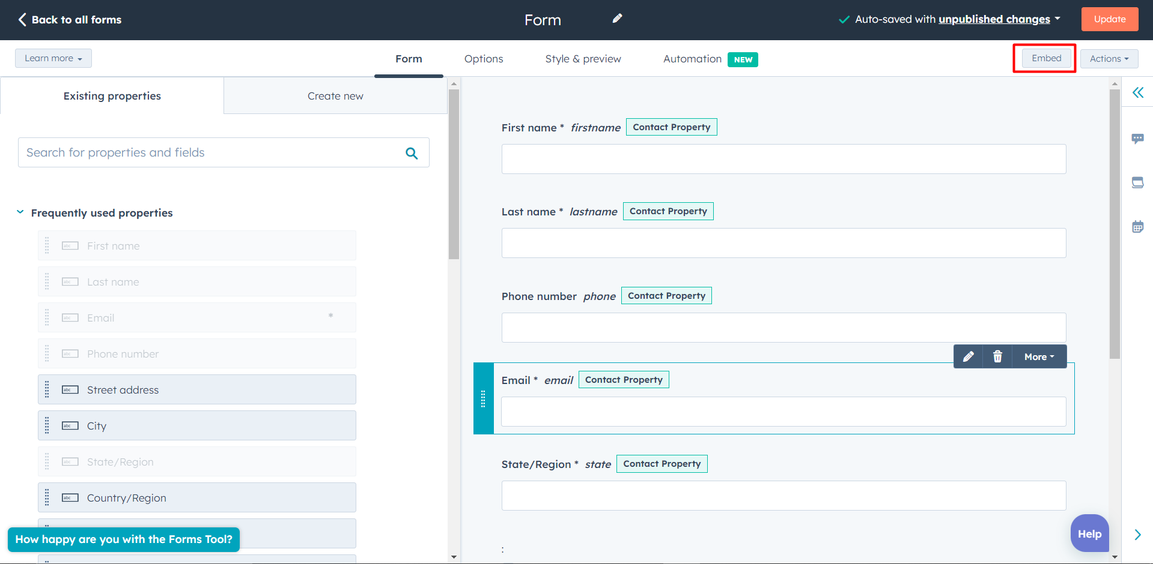Open the Learn more dropdown
Image resolution: width=1153 pixels, height=564 pixels.
53,58
